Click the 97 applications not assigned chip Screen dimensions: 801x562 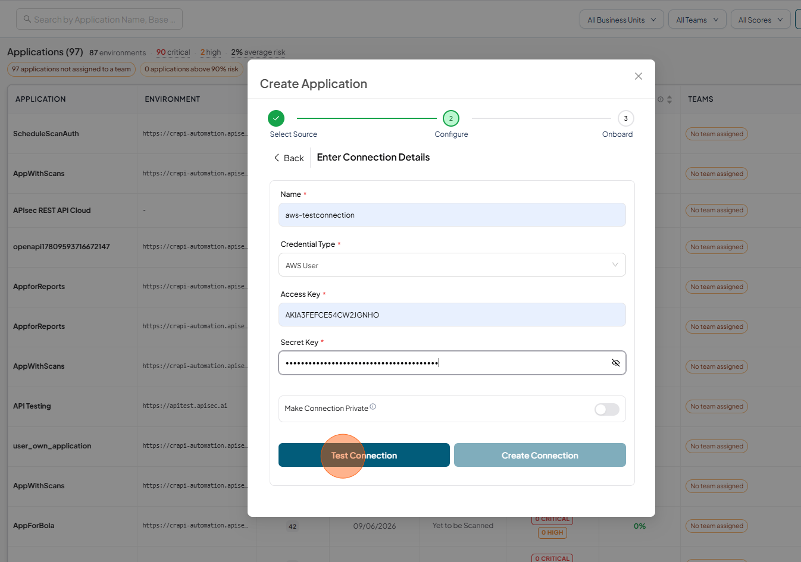click(71, 69)
